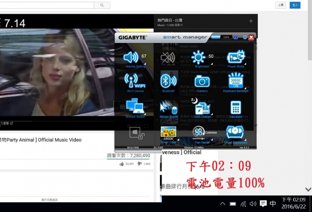This screenshot has height=212, width=312.
Task: Expand the Monitor Switch corner arrow
Action: pyautogui.click(x=145, y=114)
